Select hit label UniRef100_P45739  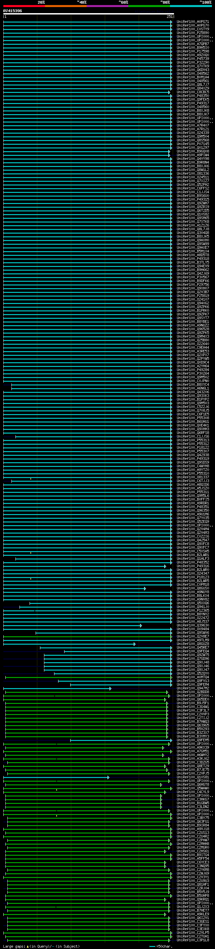click(x=192, y=59)
